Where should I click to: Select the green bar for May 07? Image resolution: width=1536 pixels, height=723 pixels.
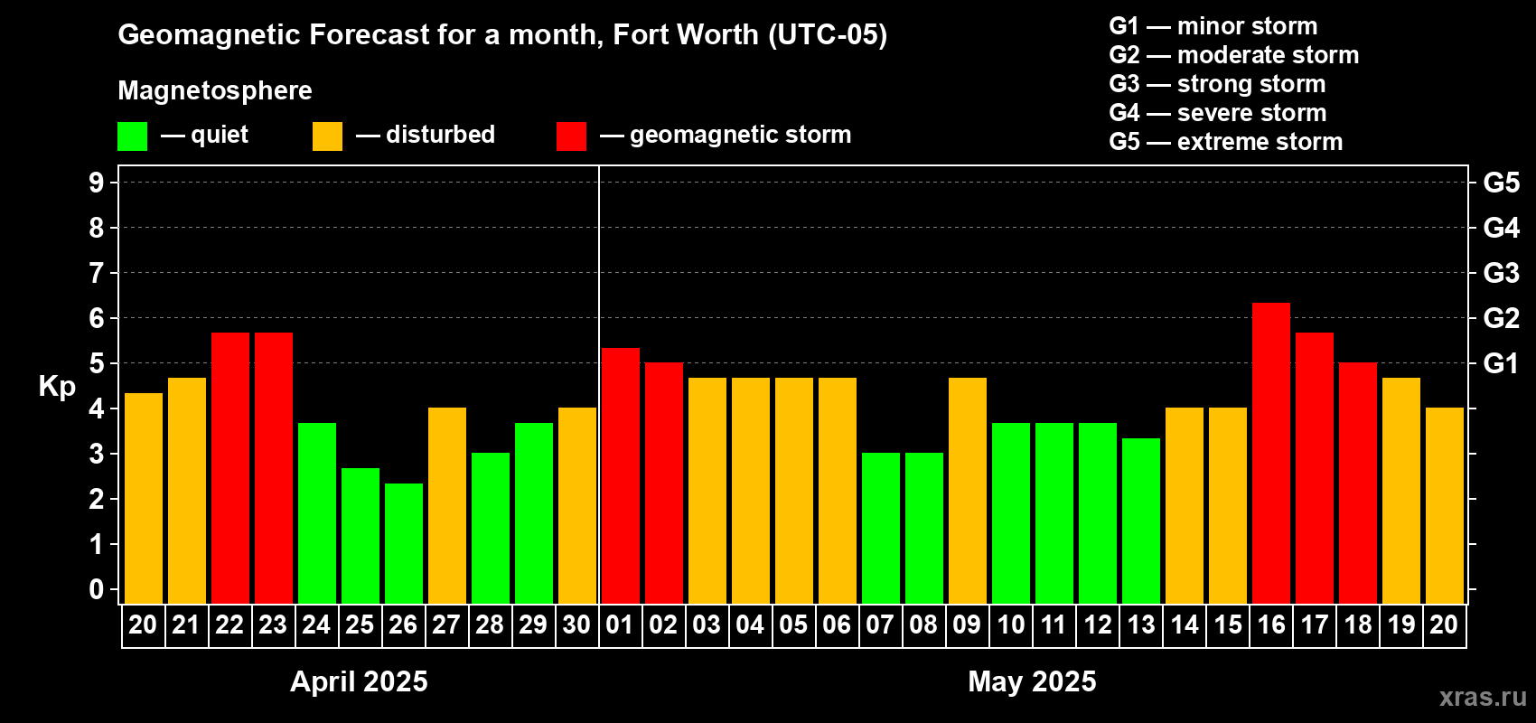tap(881, 529)
